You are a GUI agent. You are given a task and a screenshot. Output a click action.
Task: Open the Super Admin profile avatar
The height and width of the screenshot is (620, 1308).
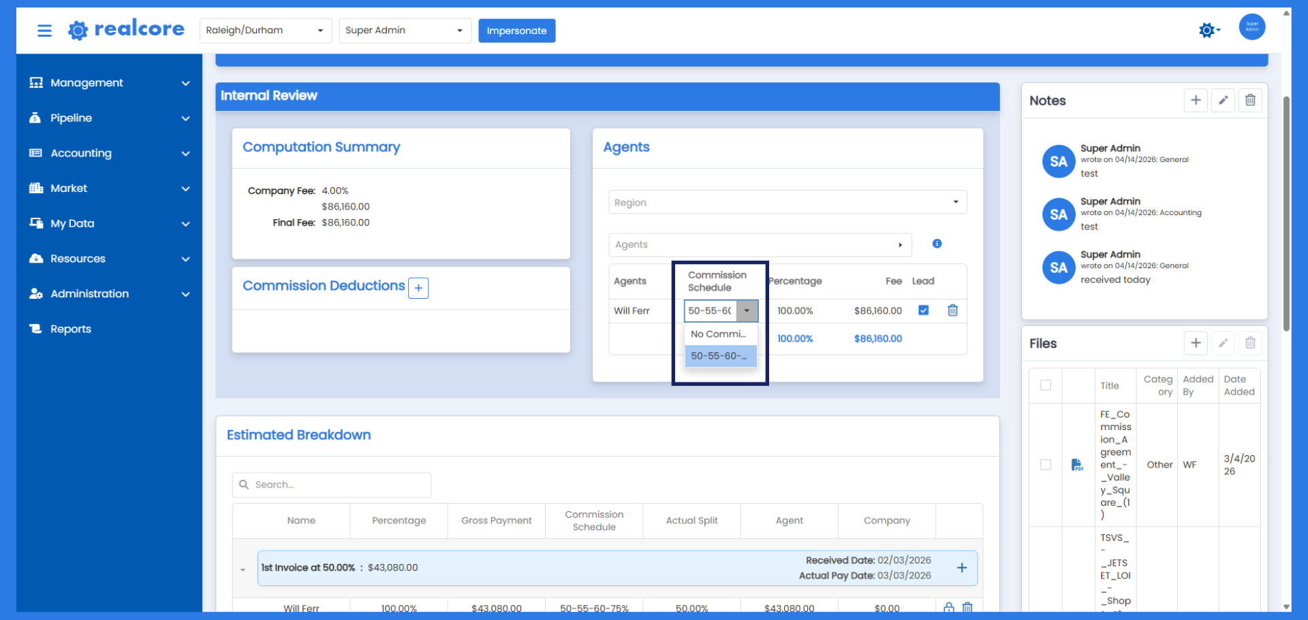pos(1252,27)
